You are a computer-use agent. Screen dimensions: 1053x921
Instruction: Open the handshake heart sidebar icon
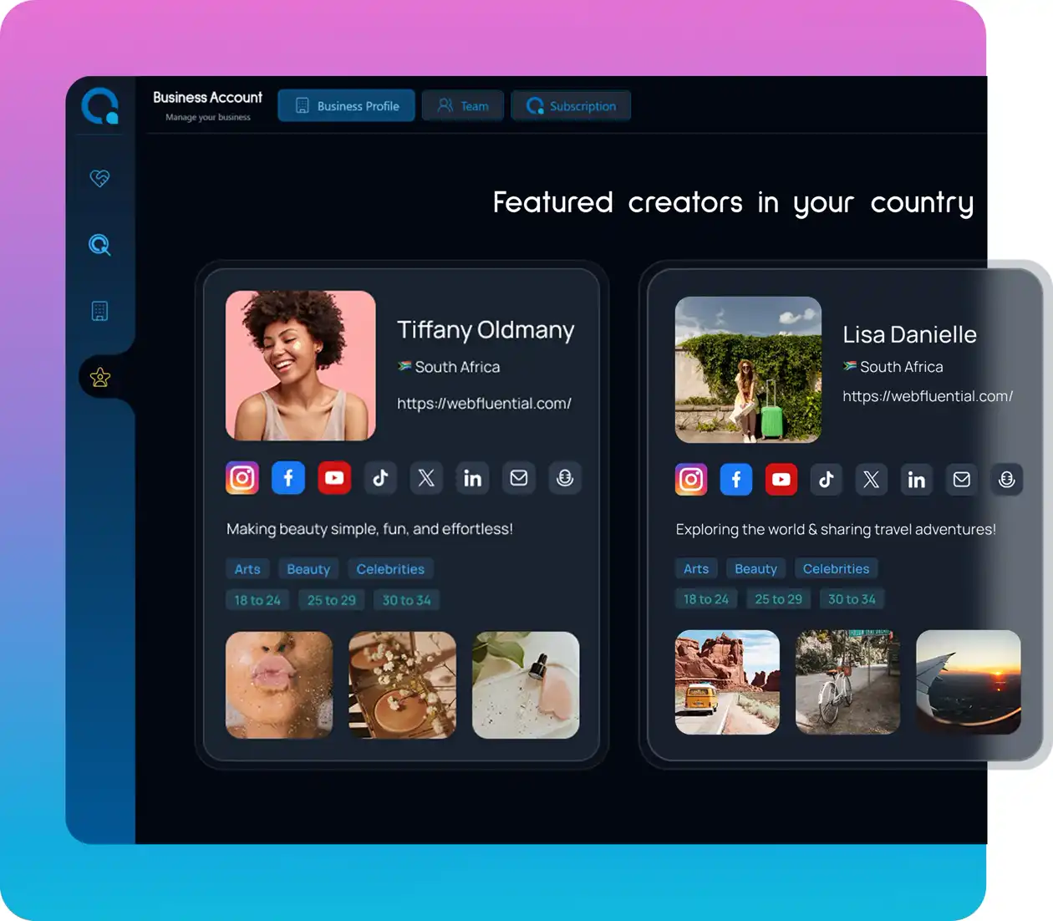pos(100,178)
